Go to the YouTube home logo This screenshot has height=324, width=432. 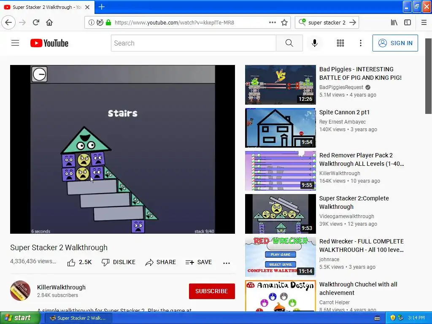49,43
